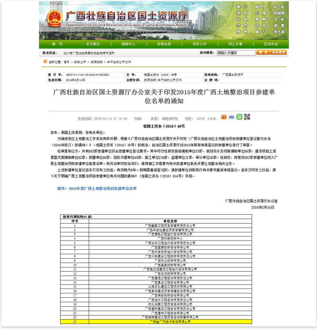Select table row 广西华诚达建设项目管理有限公司

pyautogui.click(x=156, y=230)
